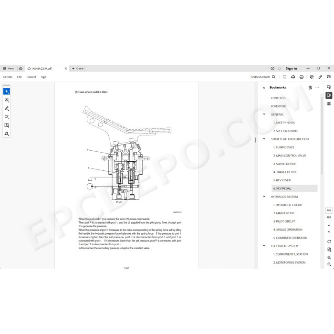Viewport: 334px width, 334px height.
Task: Open the comments panel icon
Action: coord(329,87)
